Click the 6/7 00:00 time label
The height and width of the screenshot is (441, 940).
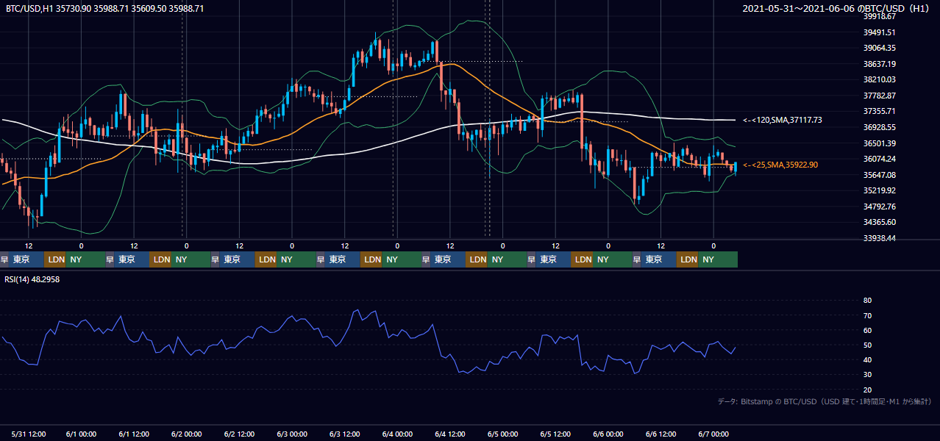713,434
